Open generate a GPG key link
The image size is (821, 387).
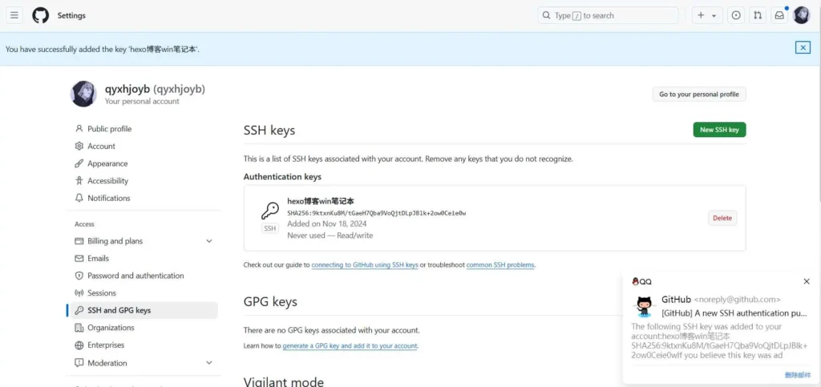[350, 346]
